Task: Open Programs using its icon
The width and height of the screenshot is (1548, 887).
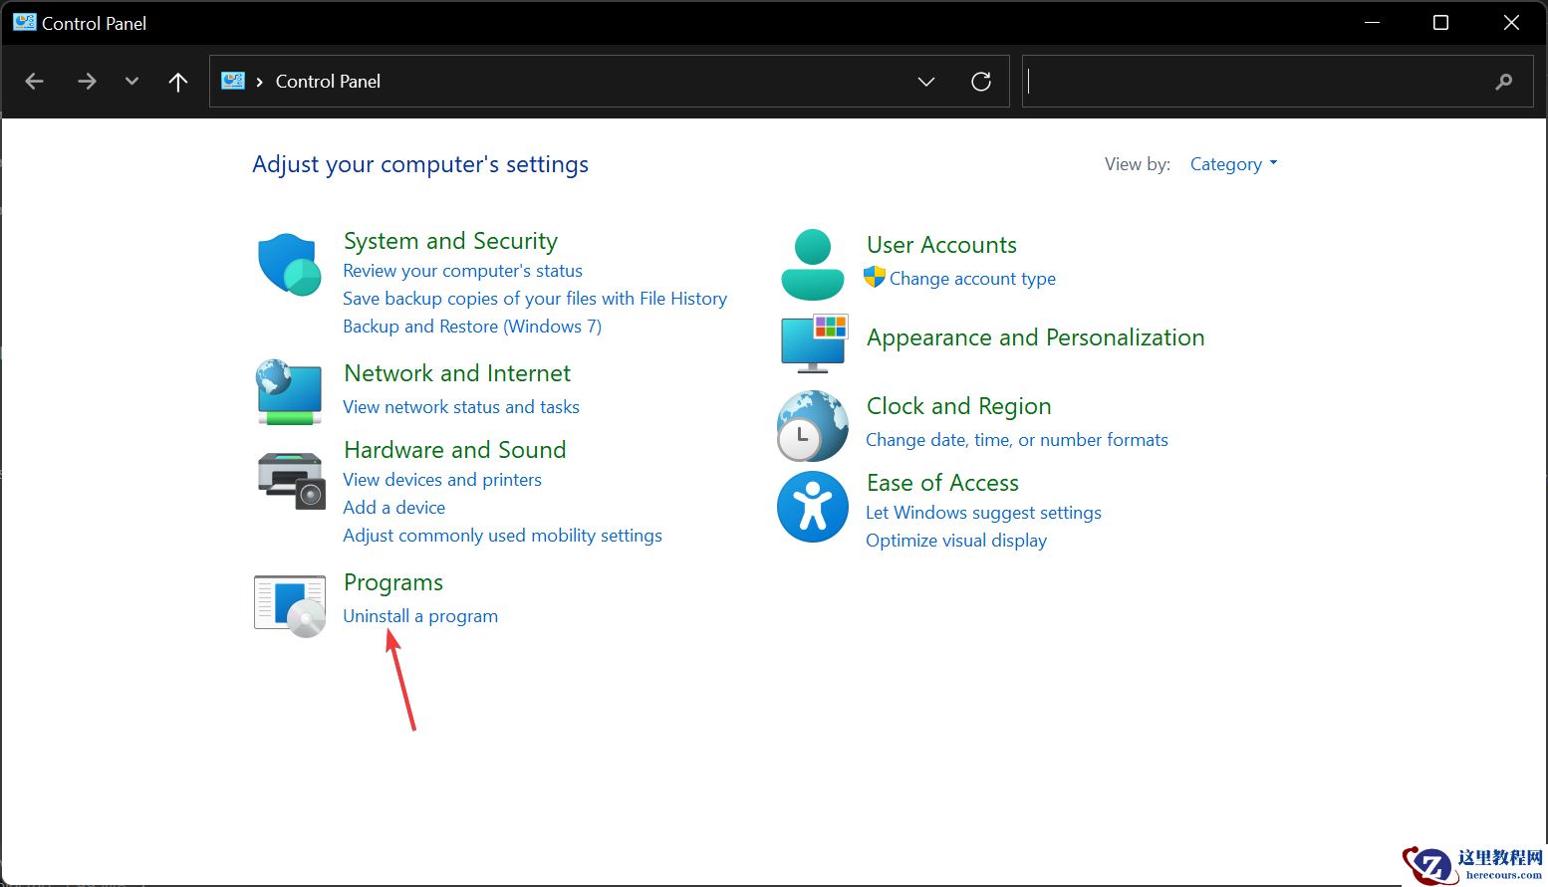Action: pyautogui.click(x=289, y=604)
